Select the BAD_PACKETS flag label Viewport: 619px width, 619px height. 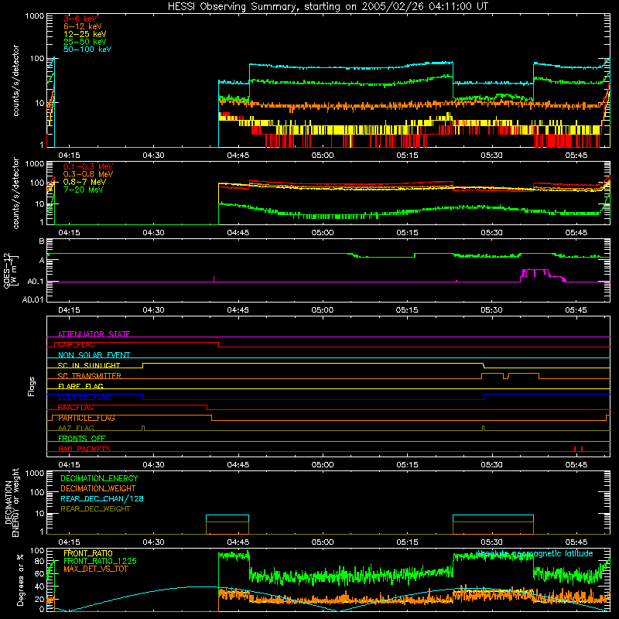click(84, 449)
